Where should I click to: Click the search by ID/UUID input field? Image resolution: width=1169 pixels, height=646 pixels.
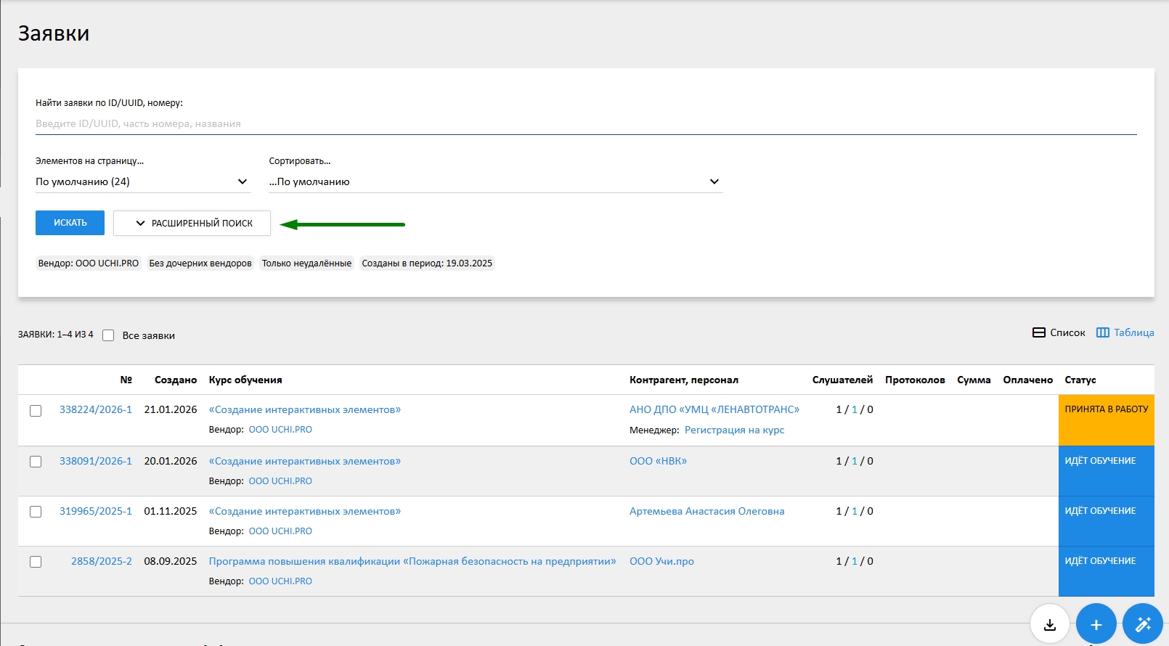coord(585,123)
